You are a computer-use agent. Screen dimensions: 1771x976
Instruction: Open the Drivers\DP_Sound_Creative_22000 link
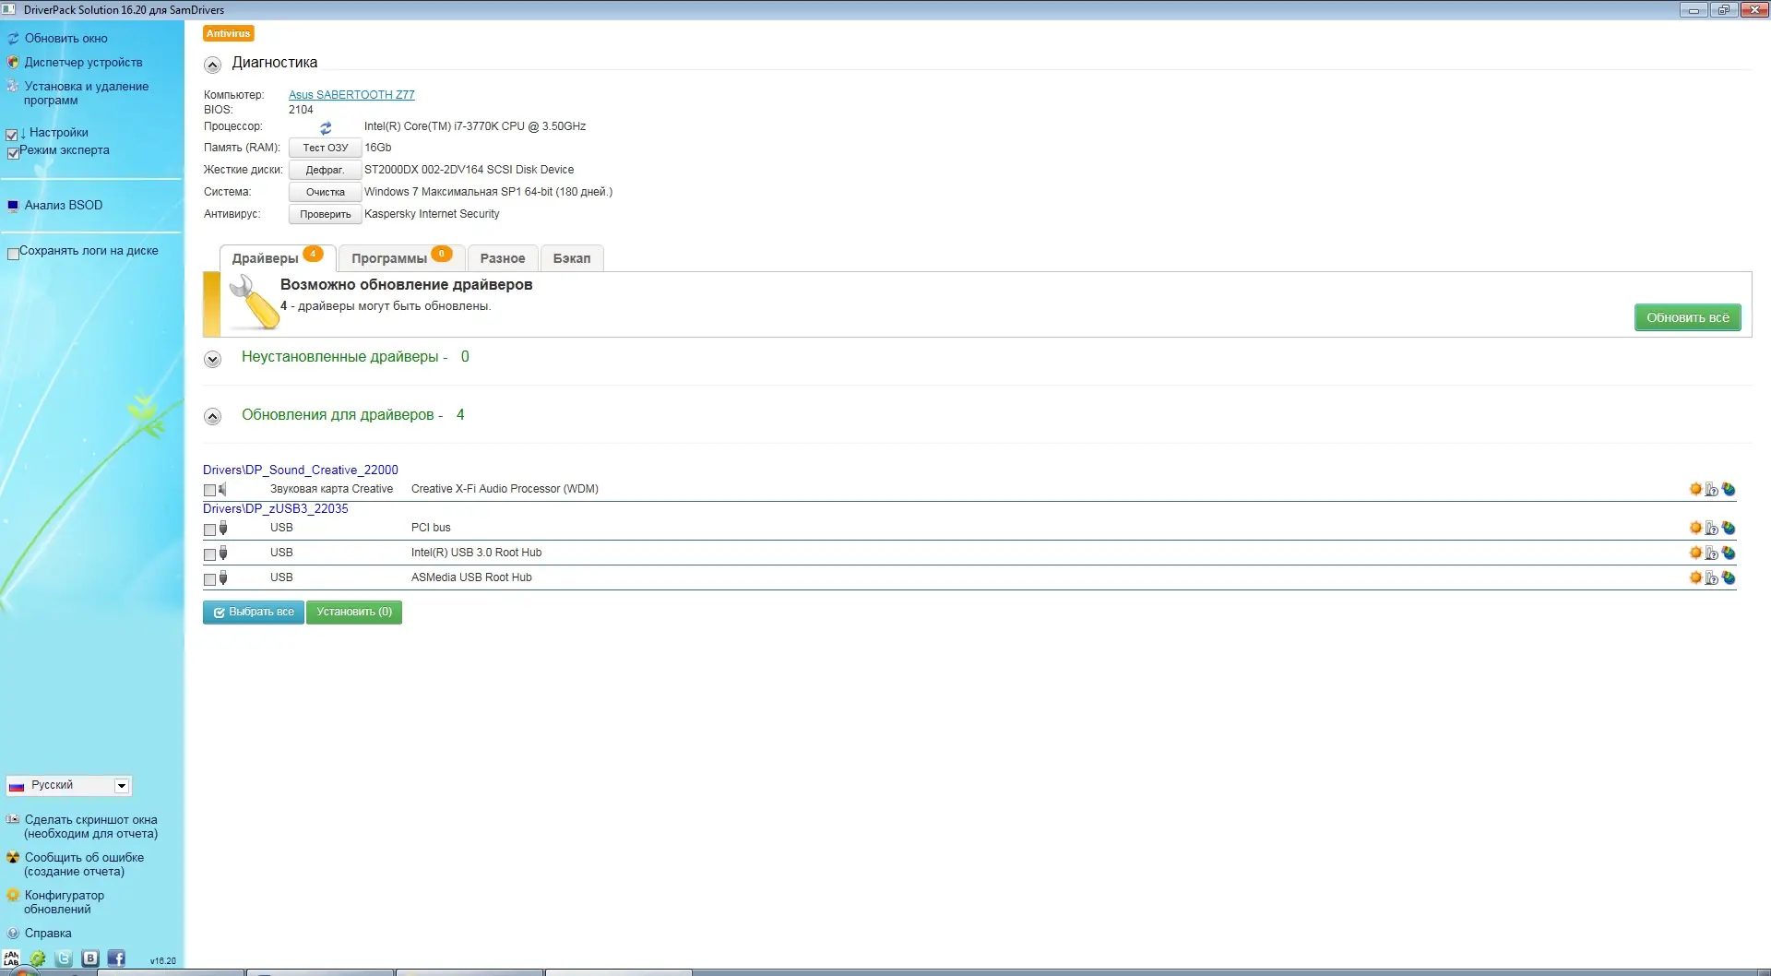[301, 470]
